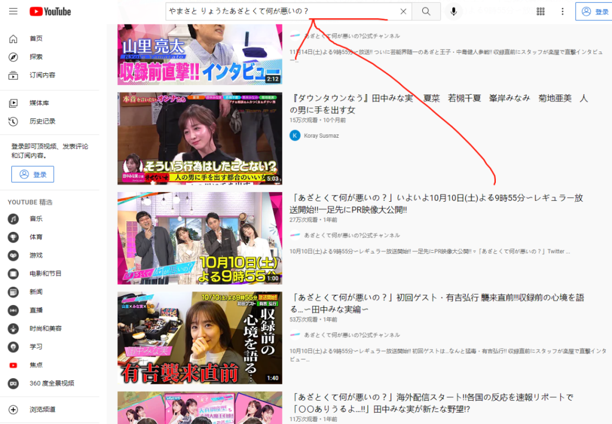Click the top-right 登录 sign-in button
Image resolution: width=612 pixels, height=424 pixels.
tap(593, 11)
